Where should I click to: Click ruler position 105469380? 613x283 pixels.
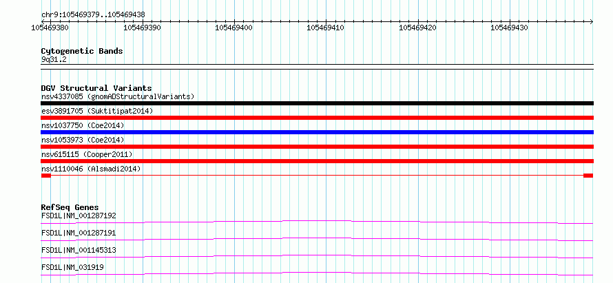pos(50,28)
